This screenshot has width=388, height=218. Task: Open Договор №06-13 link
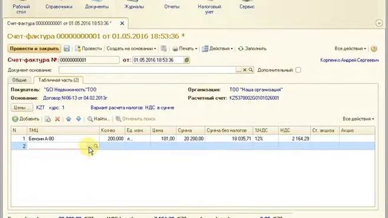pos(75,98)
